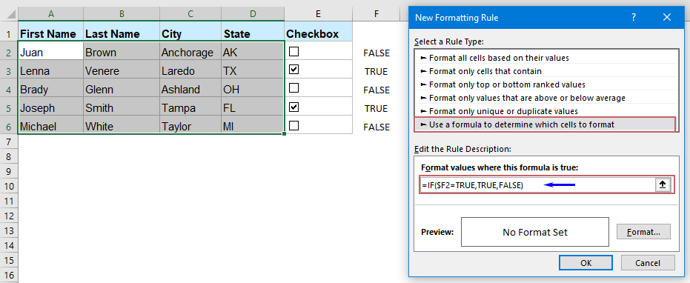Pick 'Format only unique or duplicate values'
690x283 pixels.
coord(545,111)
